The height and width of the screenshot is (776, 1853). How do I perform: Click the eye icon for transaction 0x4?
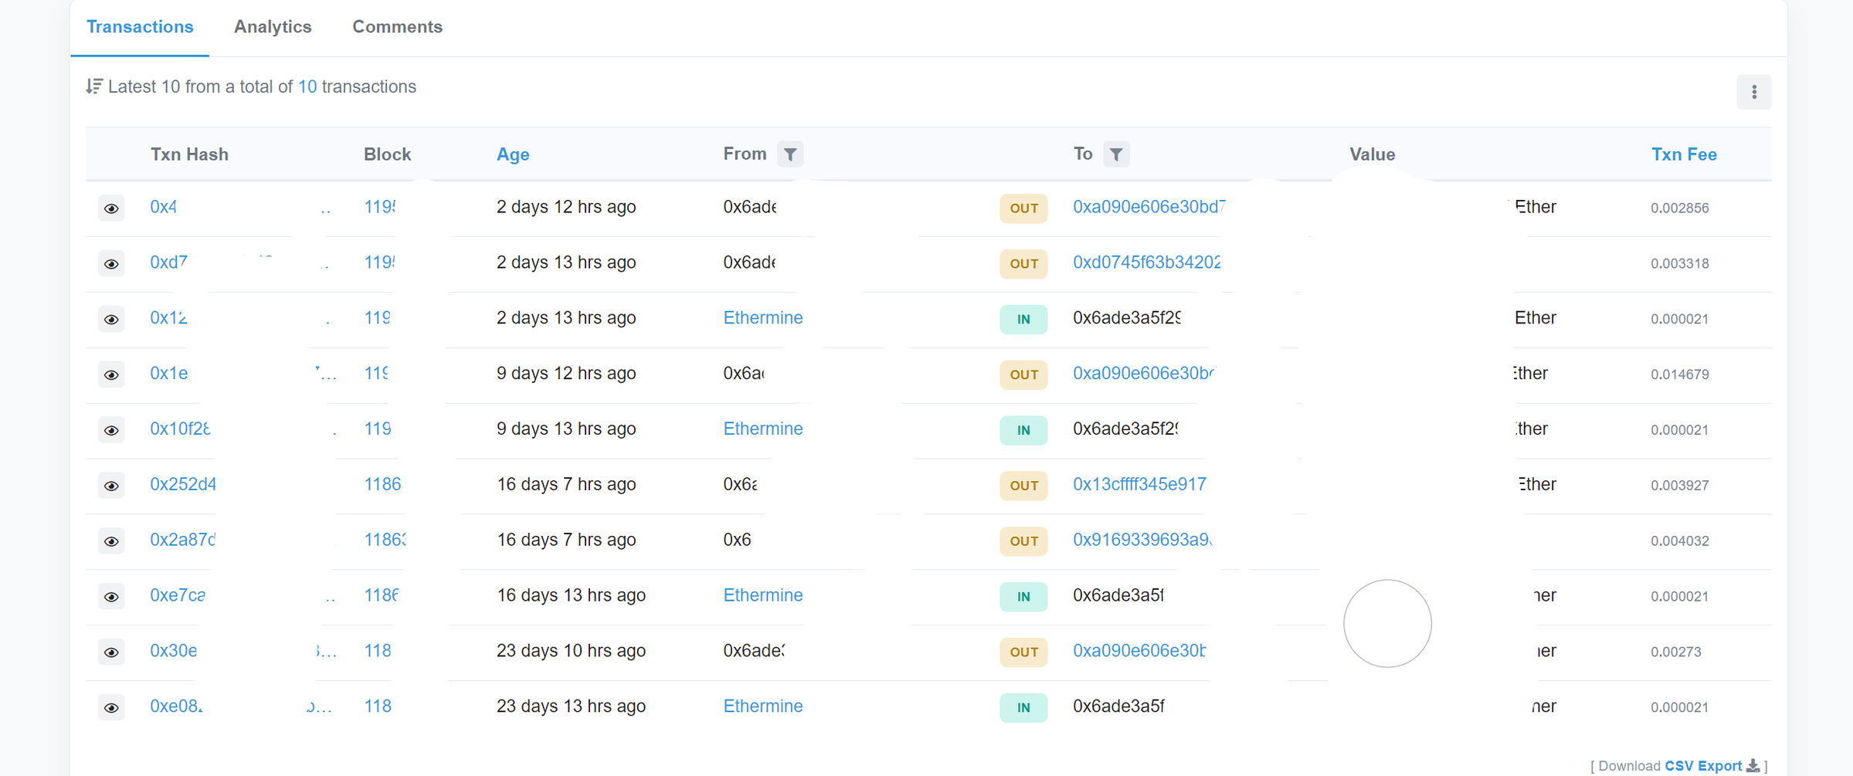(111, 208)
